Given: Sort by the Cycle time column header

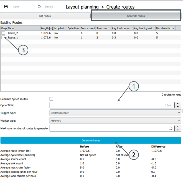Looking at the screenshot, I should [73, 28].
